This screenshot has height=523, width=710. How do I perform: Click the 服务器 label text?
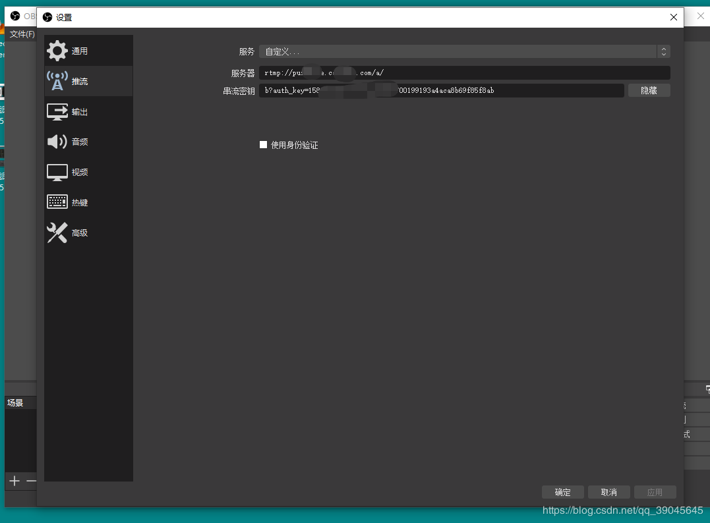click(x=243, y=73)
